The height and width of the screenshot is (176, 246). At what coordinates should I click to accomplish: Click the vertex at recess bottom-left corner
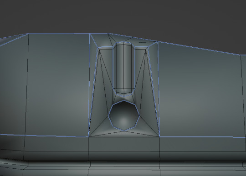[x=89, y=137]
